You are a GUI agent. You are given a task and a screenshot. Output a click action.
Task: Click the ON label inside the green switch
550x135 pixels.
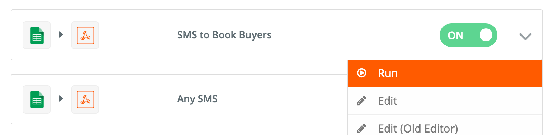pos(455,36)
